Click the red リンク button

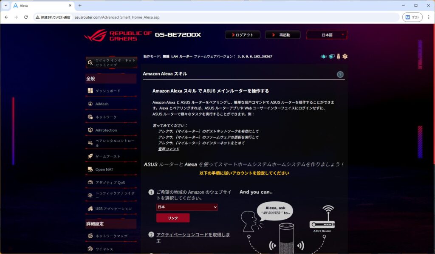pyautogui.click(x=173, y=218)
